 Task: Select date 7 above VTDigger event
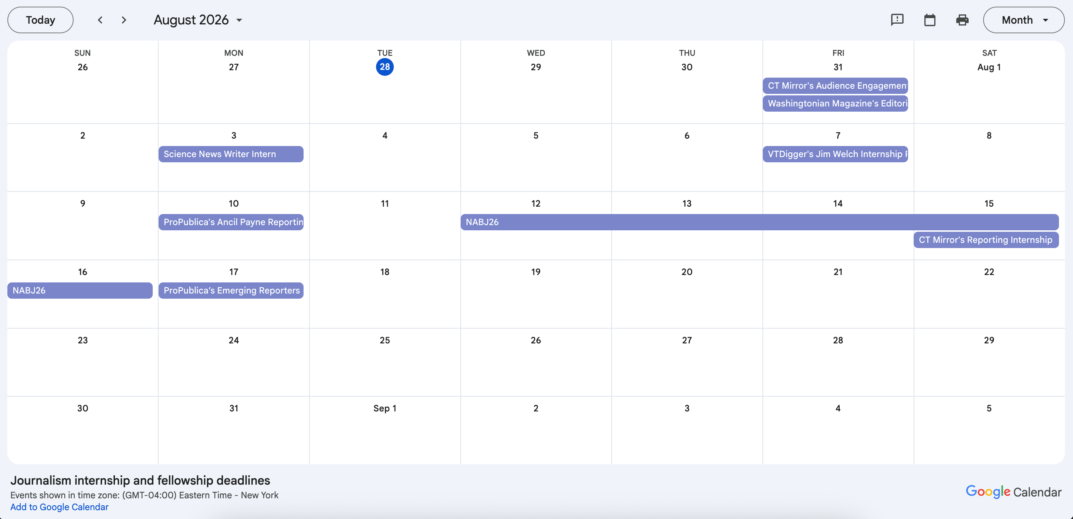coord(838,135)
